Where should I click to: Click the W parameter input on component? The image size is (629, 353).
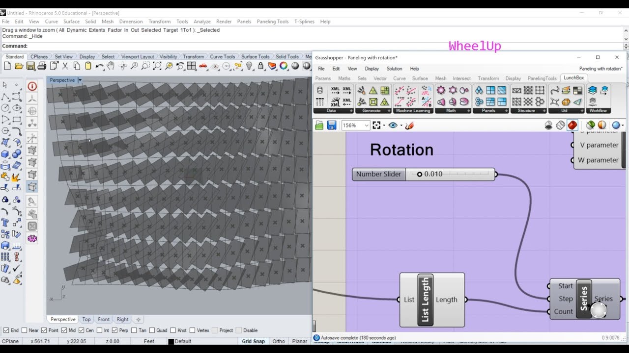[x=572, y=160]
